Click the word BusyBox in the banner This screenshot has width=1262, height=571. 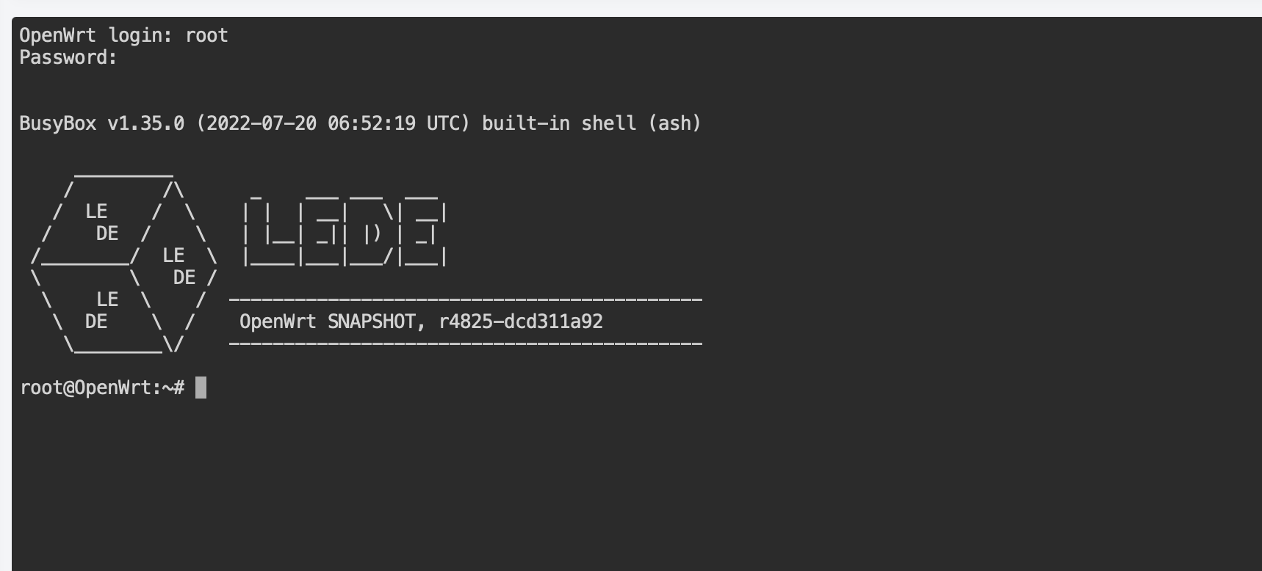pyautogui.click(x=57, y=123)
